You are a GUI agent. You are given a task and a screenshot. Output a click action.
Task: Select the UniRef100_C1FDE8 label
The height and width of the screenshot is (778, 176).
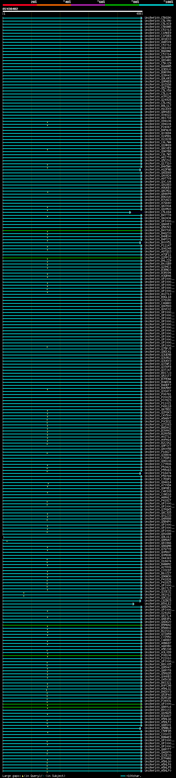[158, 36]
